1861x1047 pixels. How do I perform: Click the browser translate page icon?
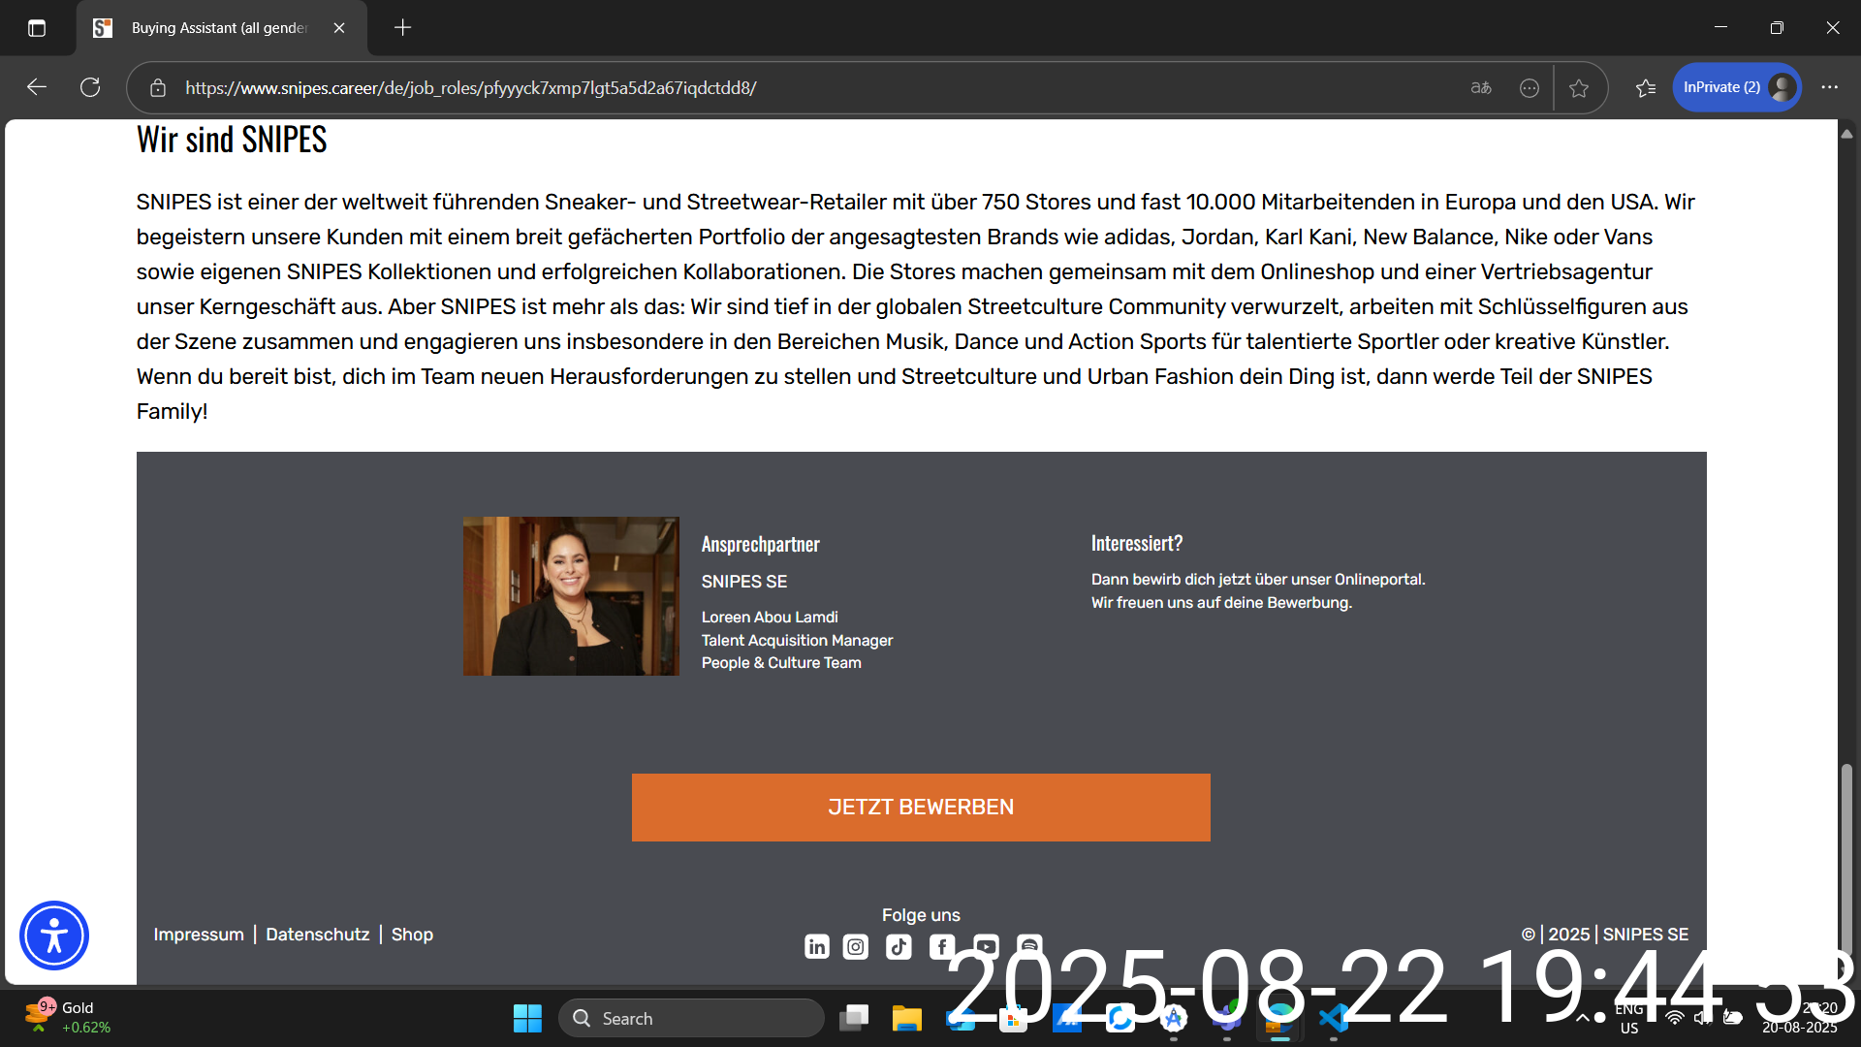click(x=1480, y=88)
